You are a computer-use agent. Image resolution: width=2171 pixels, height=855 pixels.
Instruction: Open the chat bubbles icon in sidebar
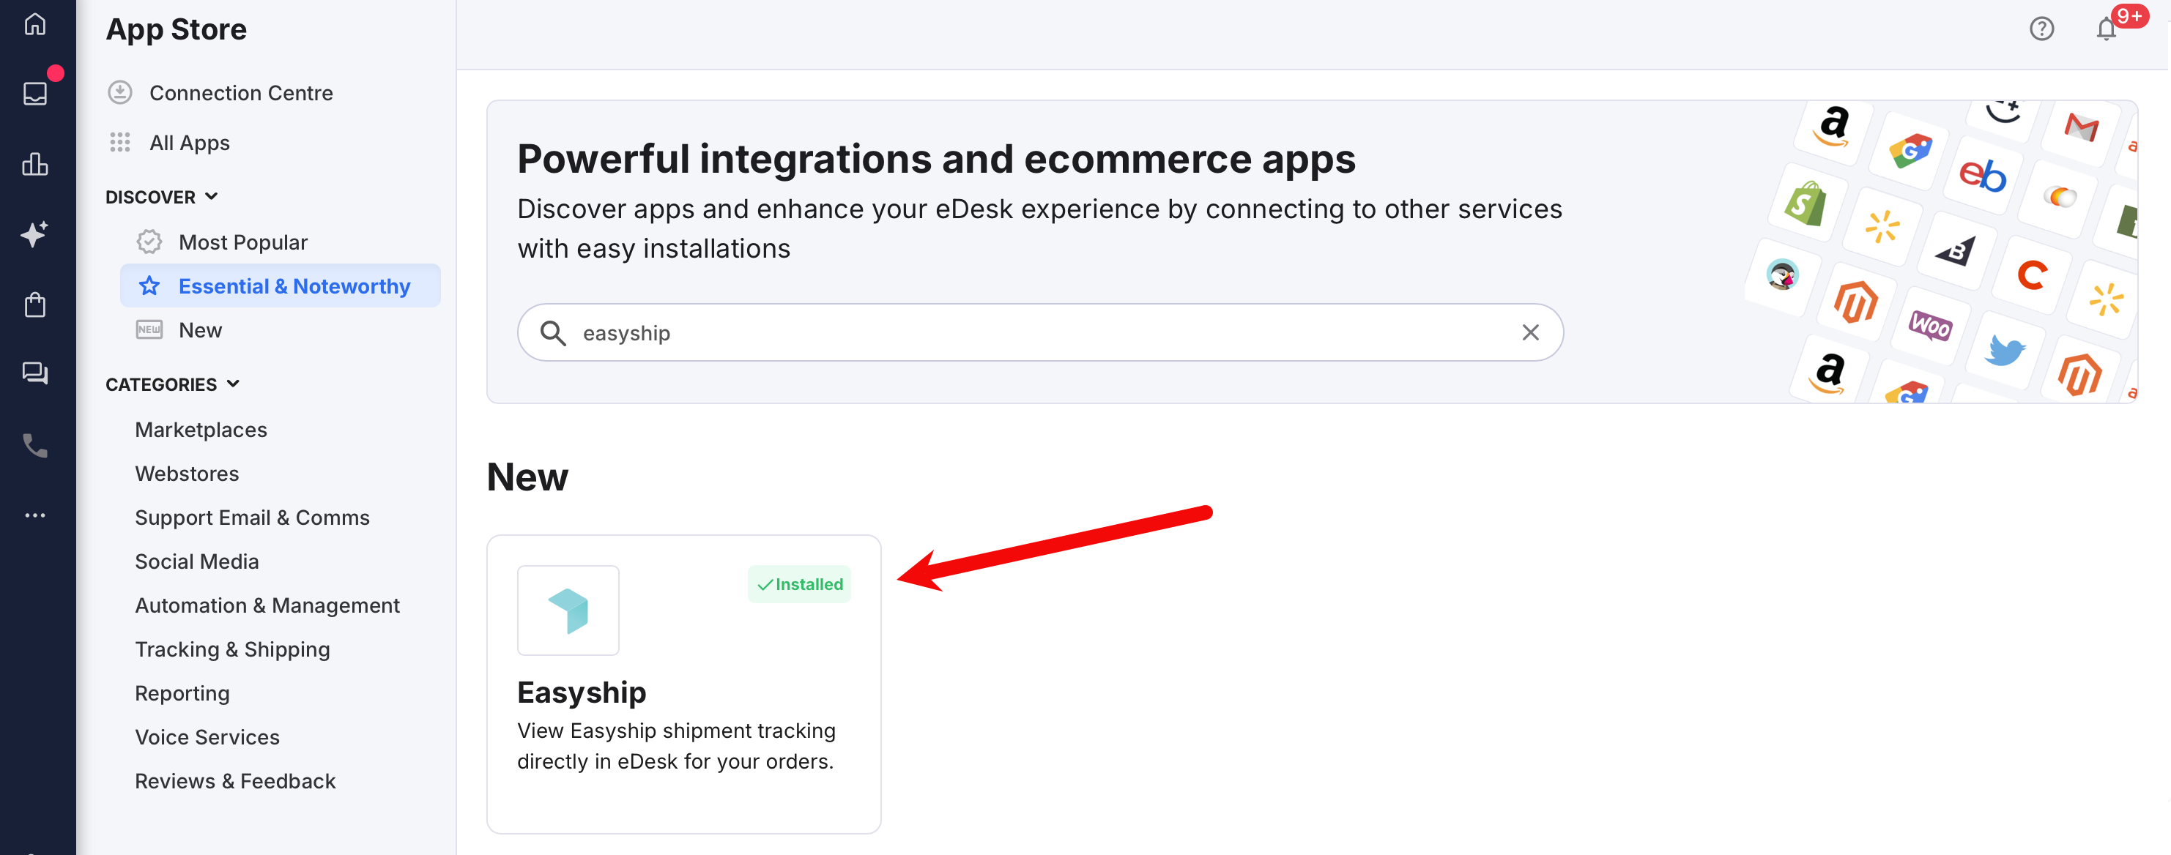click(34, 373)
